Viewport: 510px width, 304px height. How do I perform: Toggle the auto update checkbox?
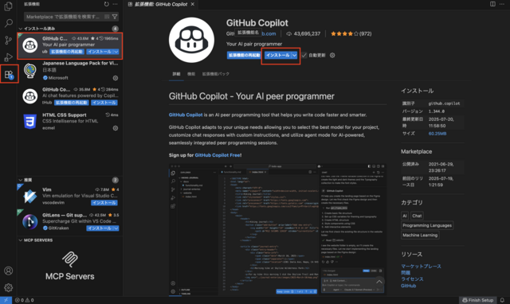[304, 55]
